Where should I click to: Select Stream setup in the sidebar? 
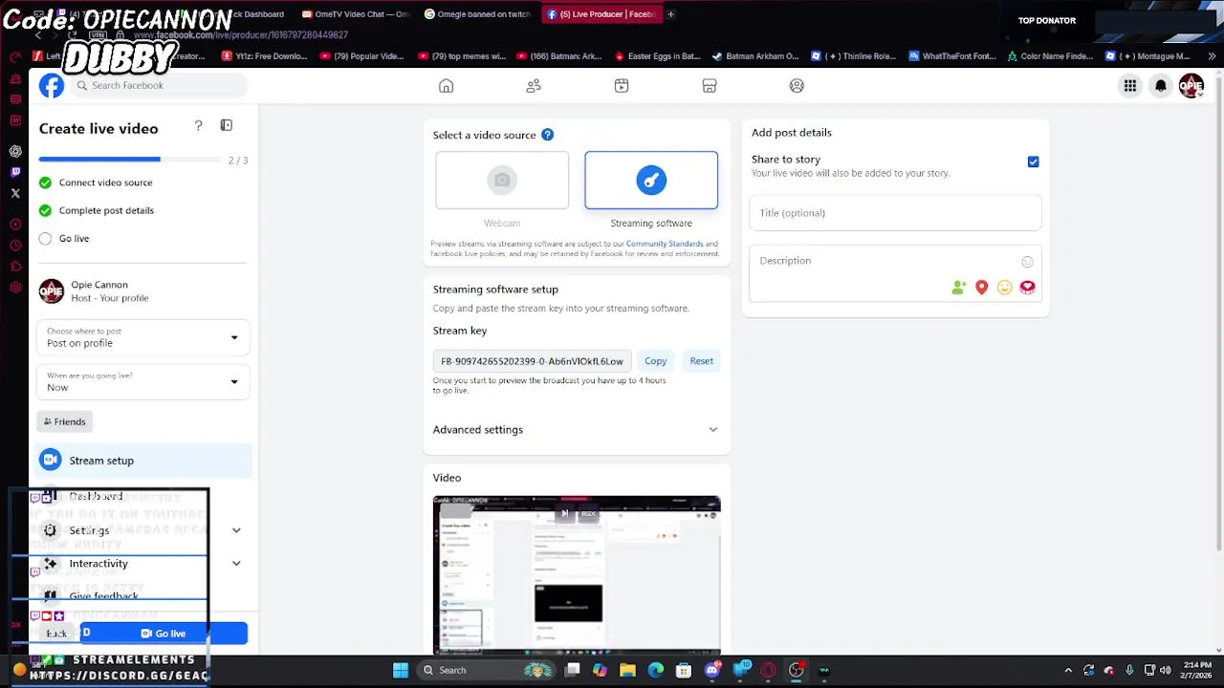(x=143, y=461)
